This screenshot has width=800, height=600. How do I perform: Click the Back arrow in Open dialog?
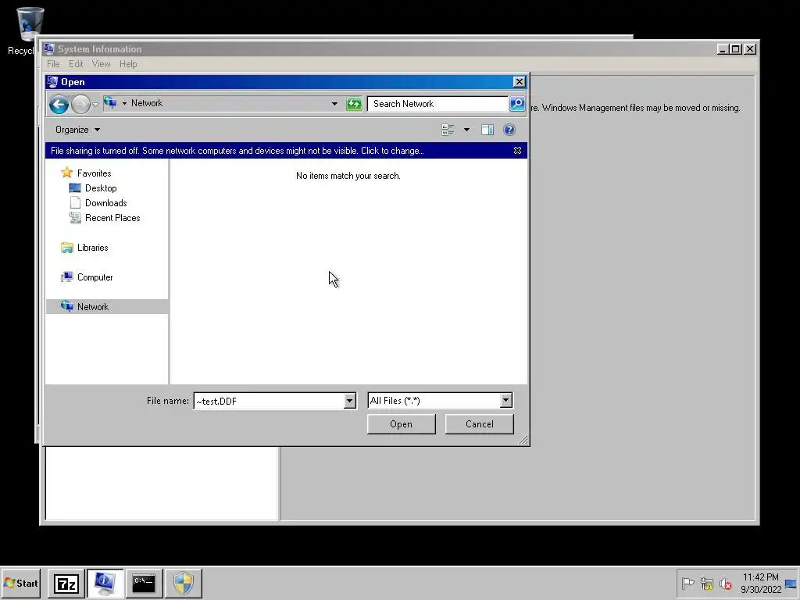[x=59, y=104]
